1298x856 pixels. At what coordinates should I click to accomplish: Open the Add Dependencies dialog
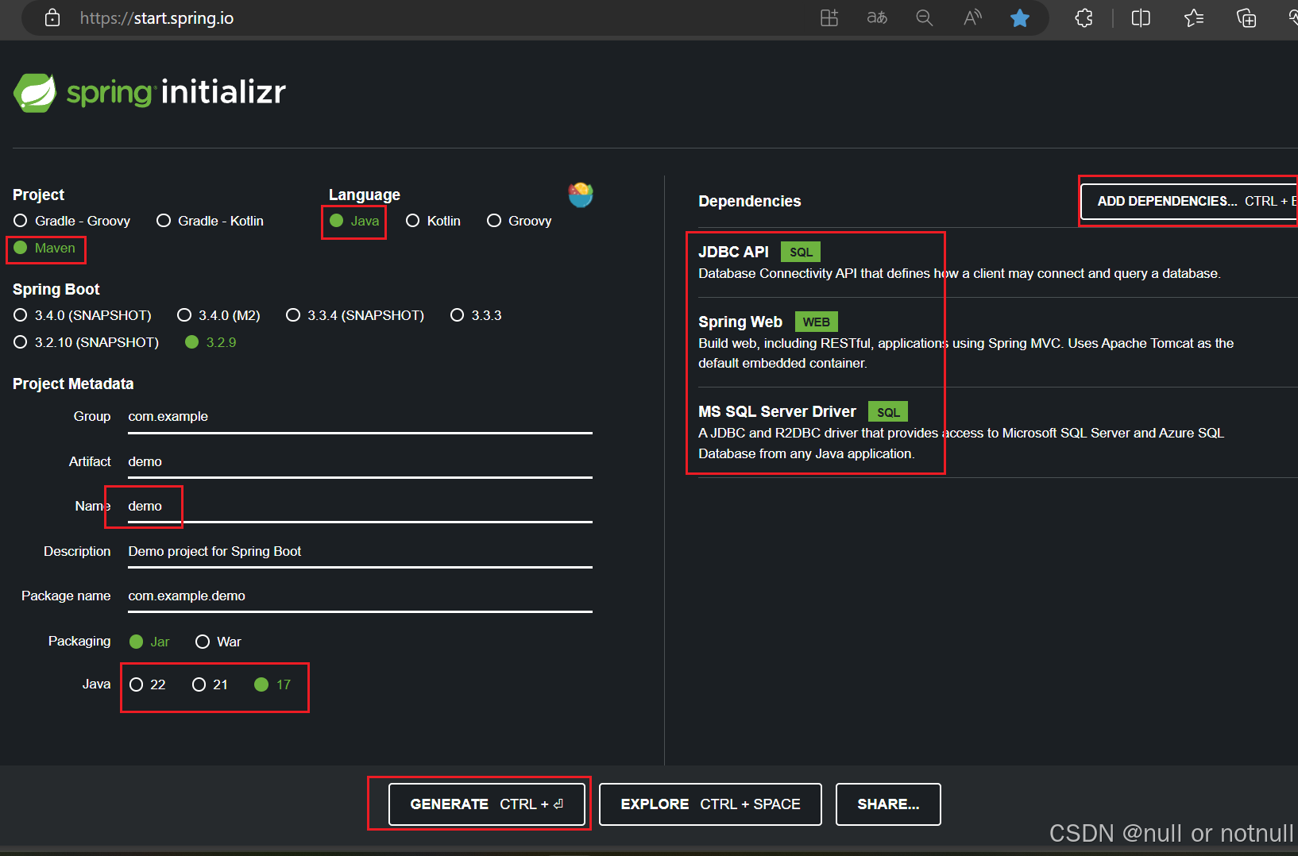click(1189, 202)
